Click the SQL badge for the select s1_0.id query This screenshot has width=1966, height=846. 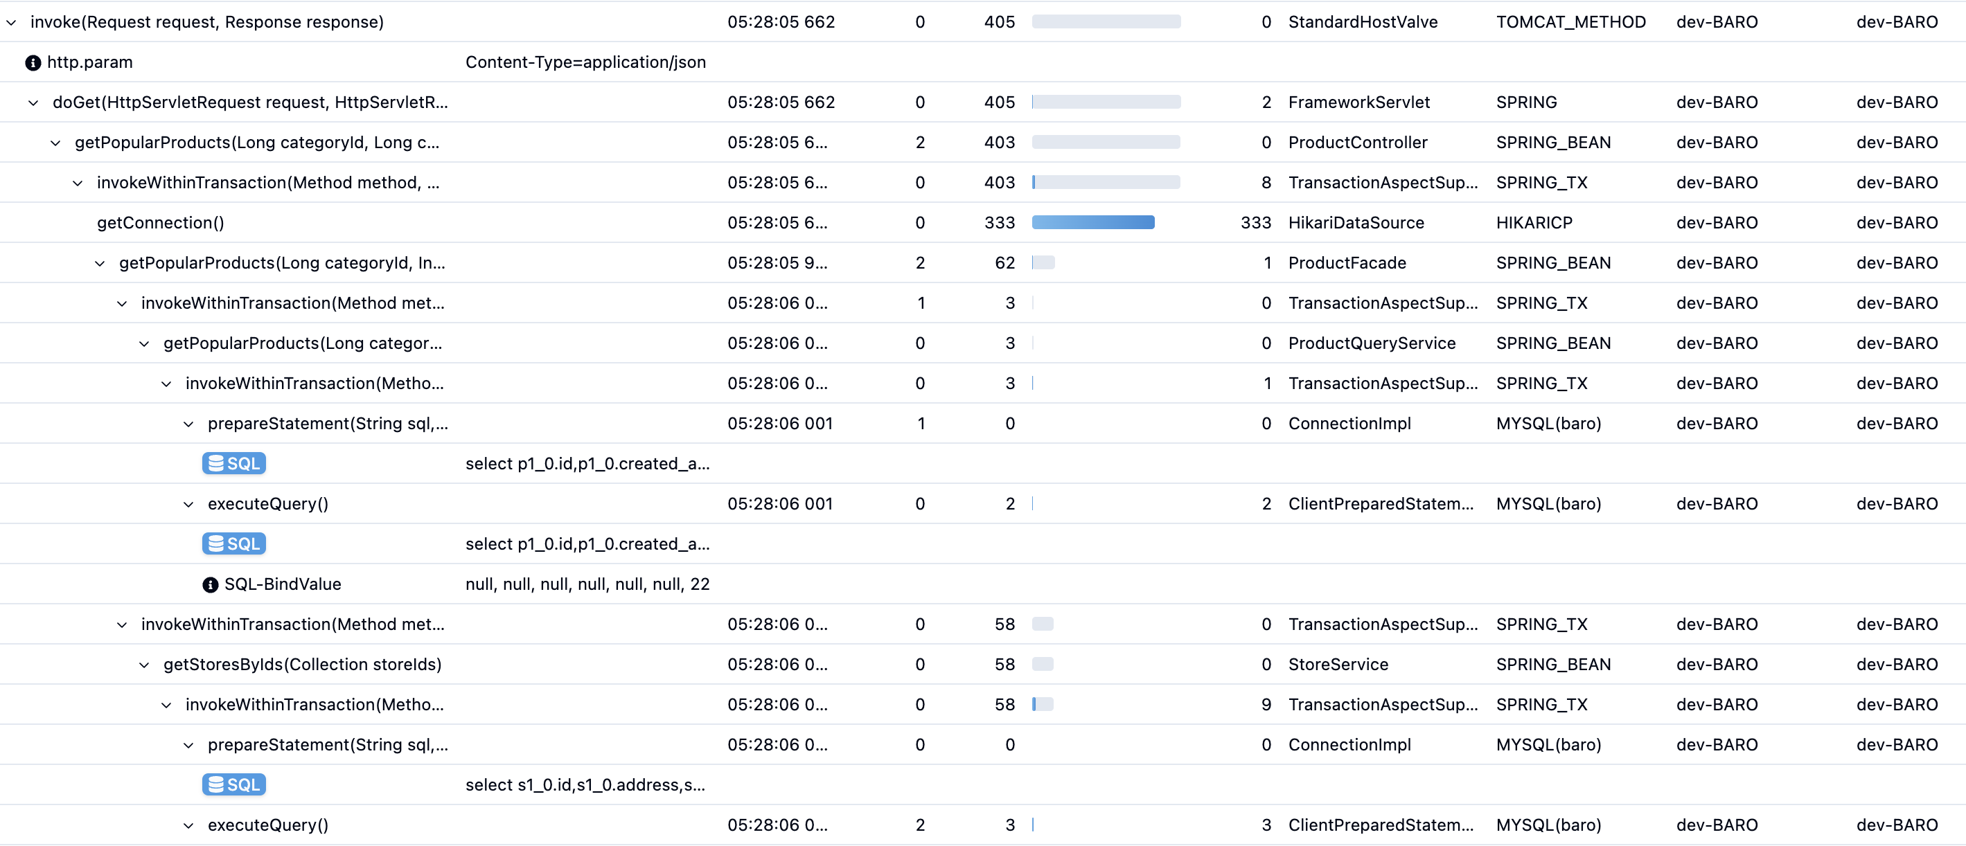[233, 784]
